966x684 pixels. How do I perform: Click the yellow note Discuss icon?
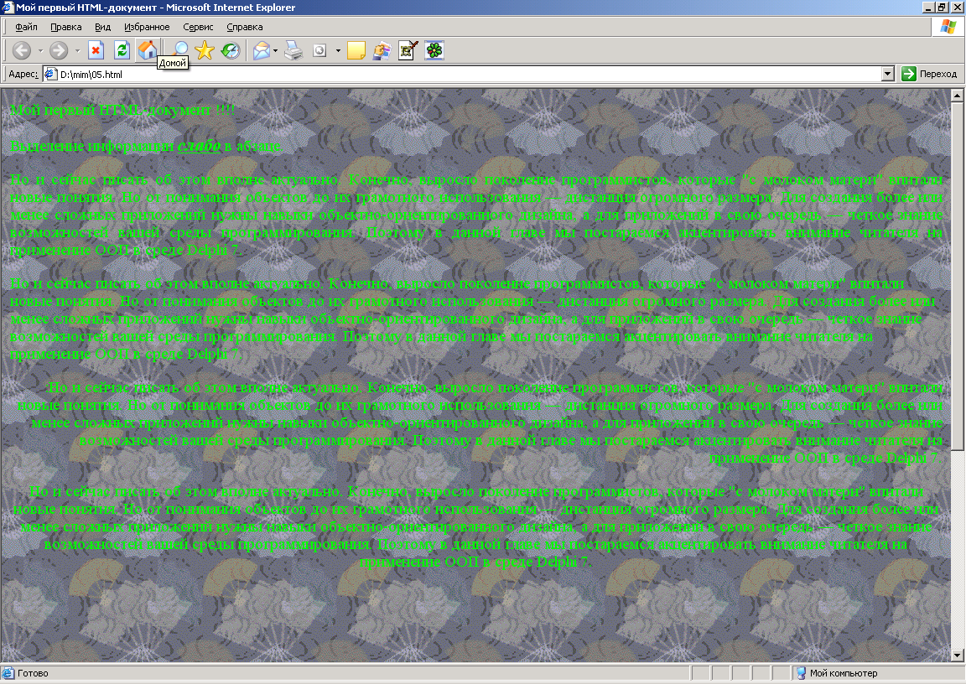tap(356, 50)
